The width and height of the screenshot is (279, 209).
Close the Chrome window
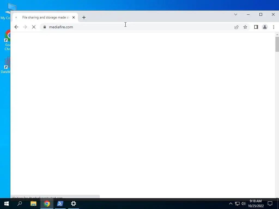point(273,15)
